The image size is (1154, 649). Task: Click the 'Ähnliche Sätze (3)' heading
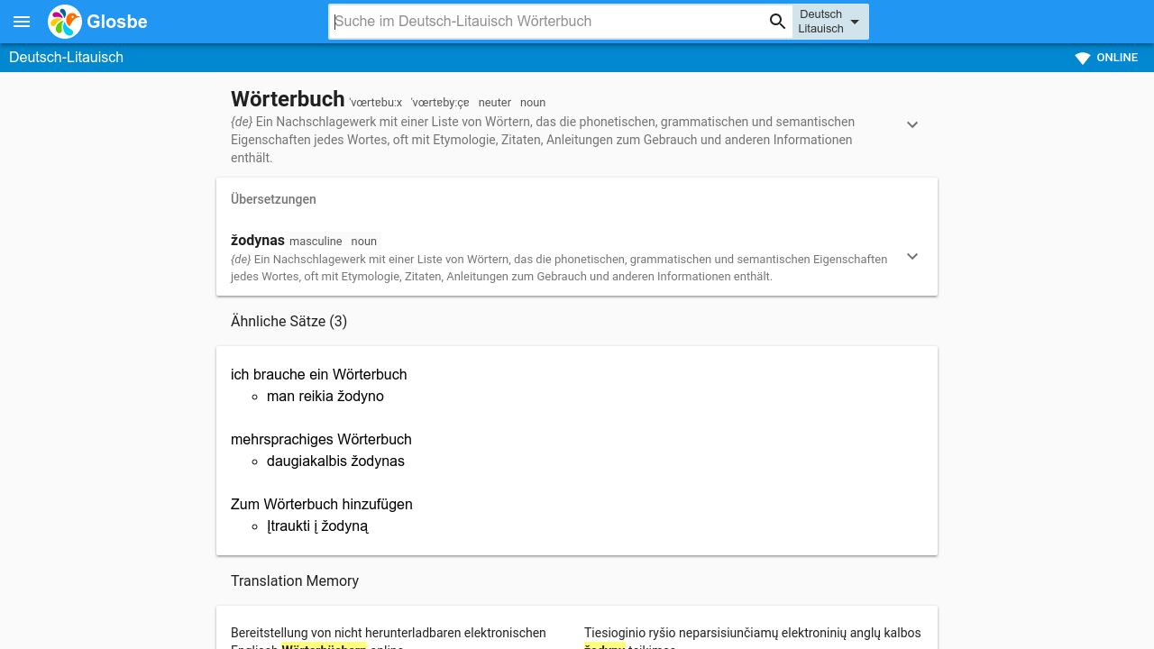pos(288,321)
